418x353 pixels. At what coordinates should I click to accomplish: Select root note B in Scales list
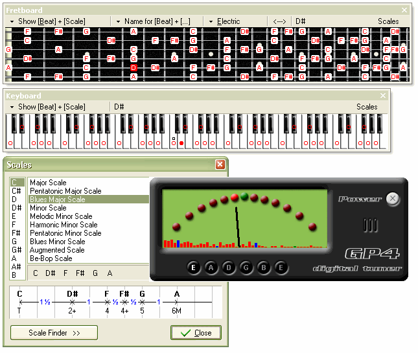click(17, 275)
